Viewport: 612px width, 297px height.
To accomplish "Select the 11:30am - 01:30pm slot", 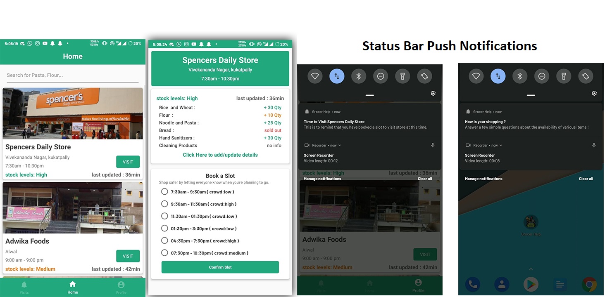I will click(x=164, y=216).
